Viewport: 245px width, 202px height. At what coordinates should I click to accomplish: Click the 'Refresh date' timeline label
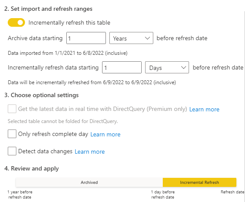pos(233,192)
